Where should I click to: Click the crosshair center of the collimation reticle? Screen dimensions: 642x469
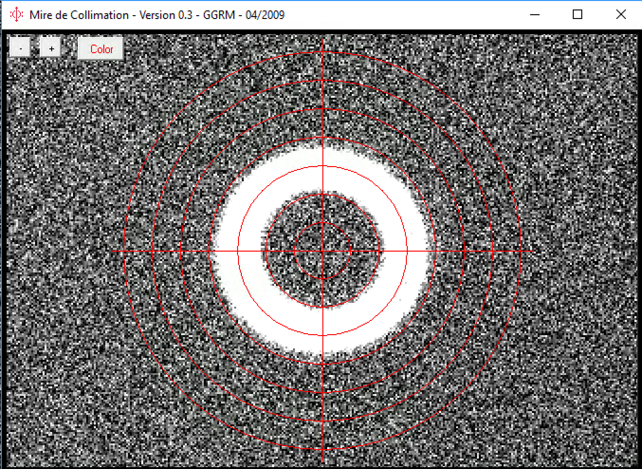(324, 250)
